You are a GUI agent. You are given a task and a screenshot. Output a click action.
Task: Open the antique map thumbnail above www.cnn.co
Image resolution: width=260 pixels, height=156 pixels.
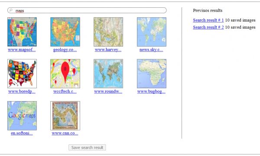[x=65, y=116]
